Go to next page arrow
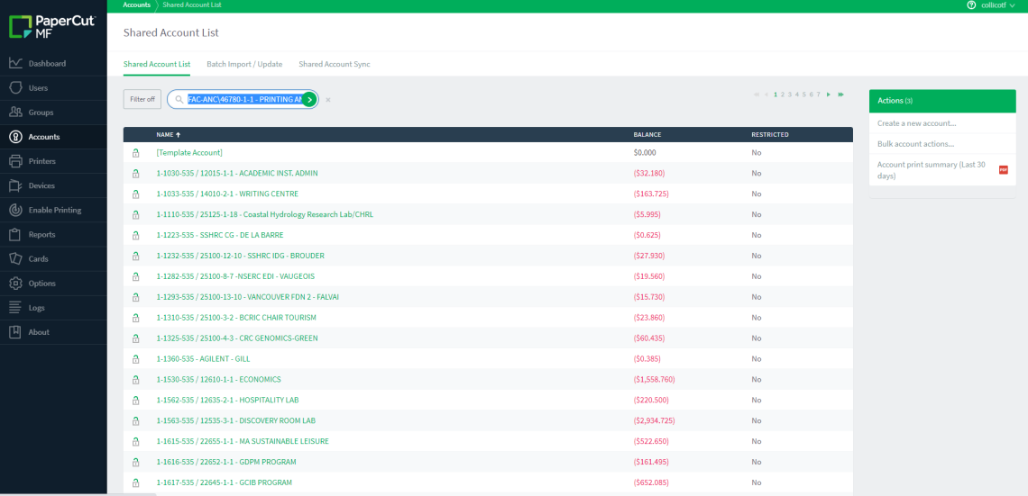This screenshot has height=496, width=1028. 830,95
